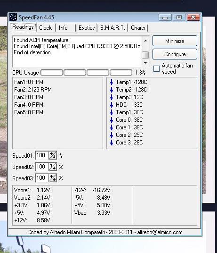217x253 pixels.
Task: Click the third CPU Usage bar
Action: pyautogui.click(x=98, y=73)
